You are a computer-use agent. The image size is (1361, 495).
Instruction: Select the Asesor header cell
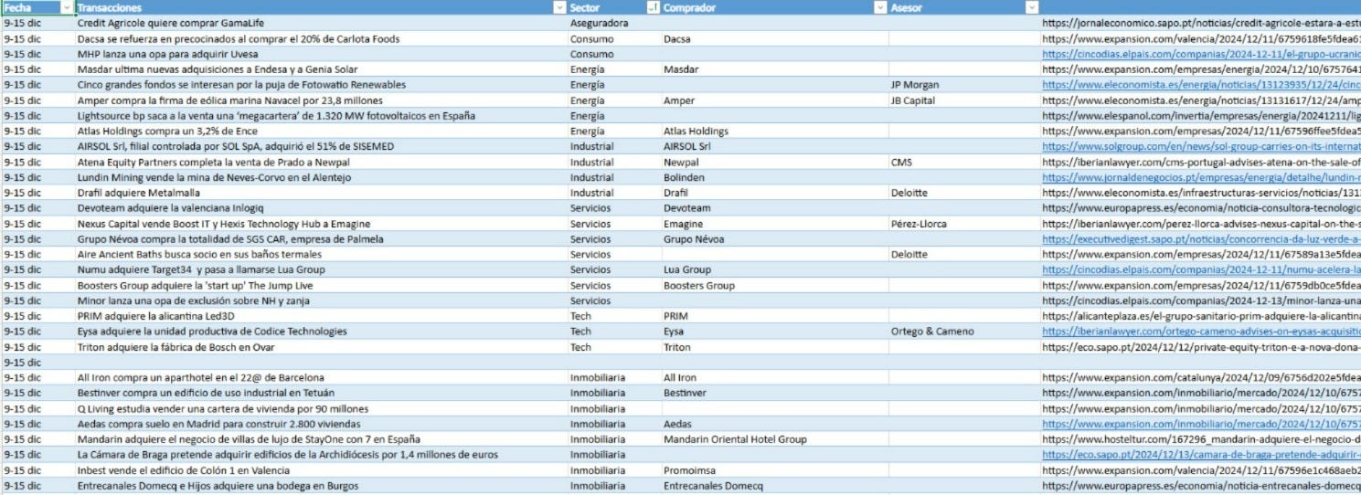[x=964, y=7]
